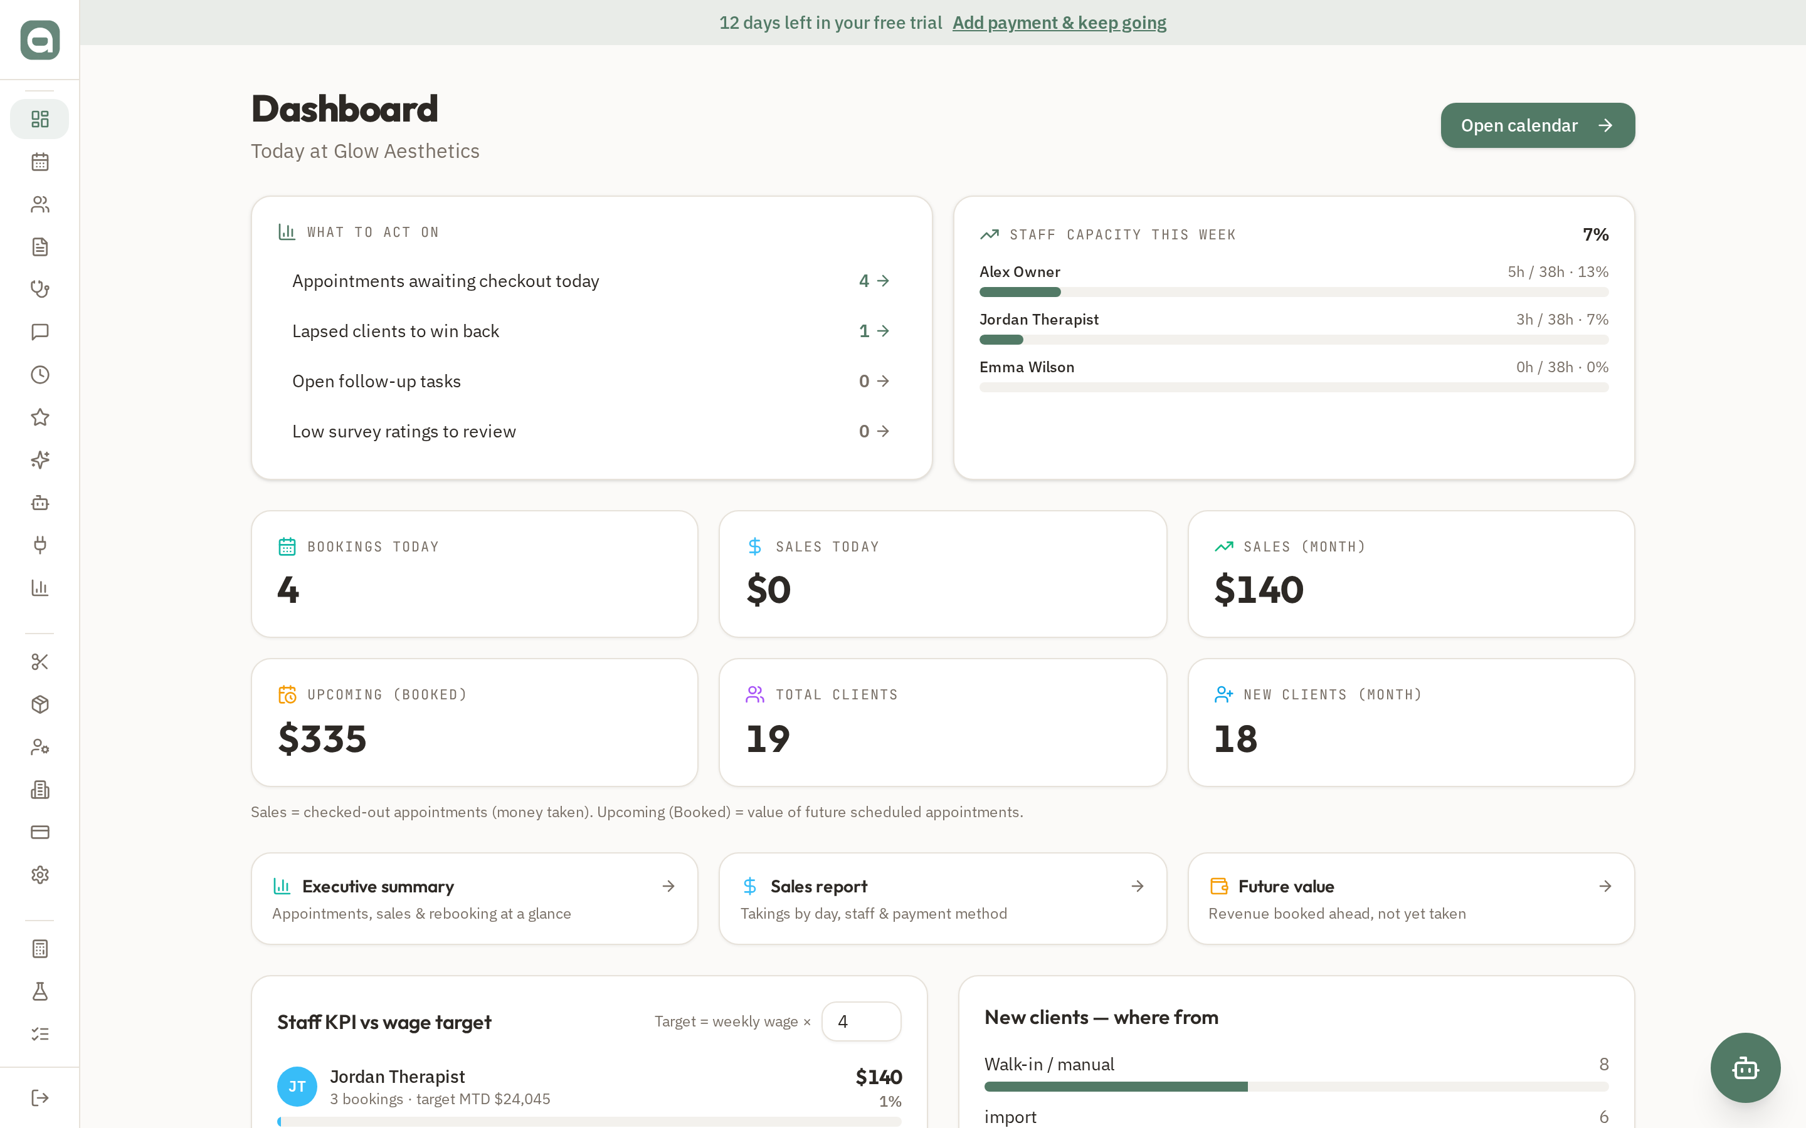Open the package box products sidebar icon
1806x1128 pixels.
40,704
